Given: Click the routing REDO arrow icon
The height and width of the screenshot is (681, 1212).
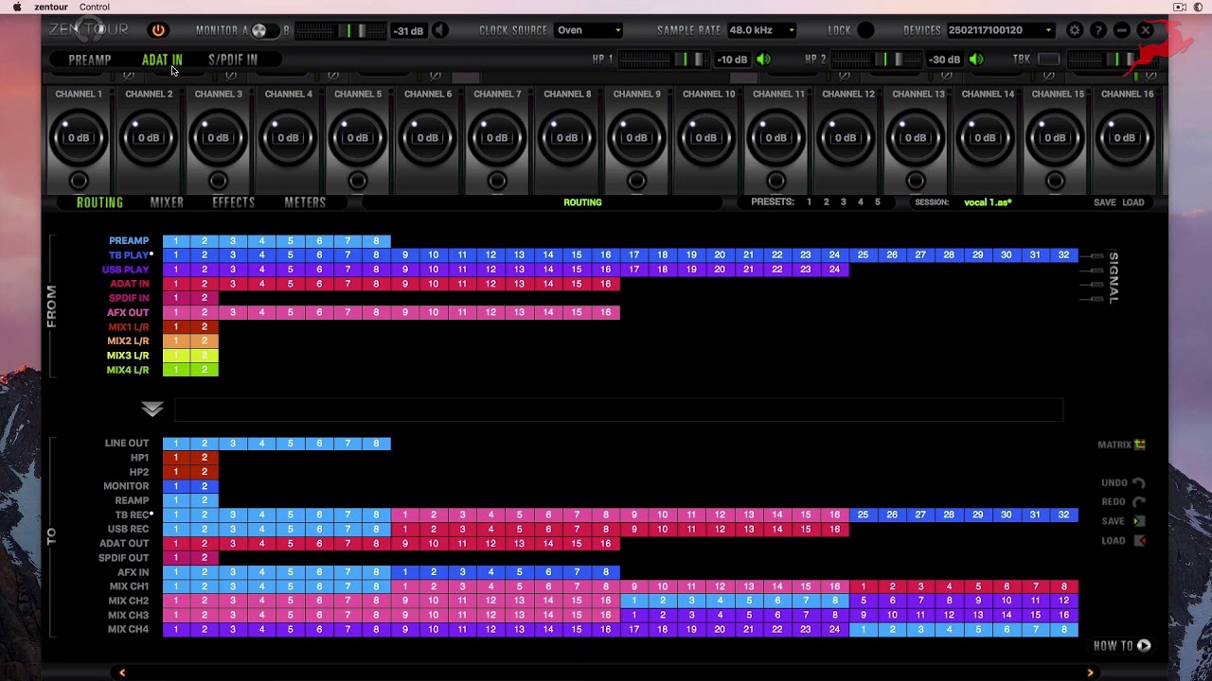Looking at the screenshot, I should (1139, 502).
